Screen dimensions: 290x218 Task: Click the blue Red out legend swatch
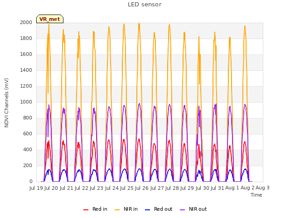click(x=147, y=210)
